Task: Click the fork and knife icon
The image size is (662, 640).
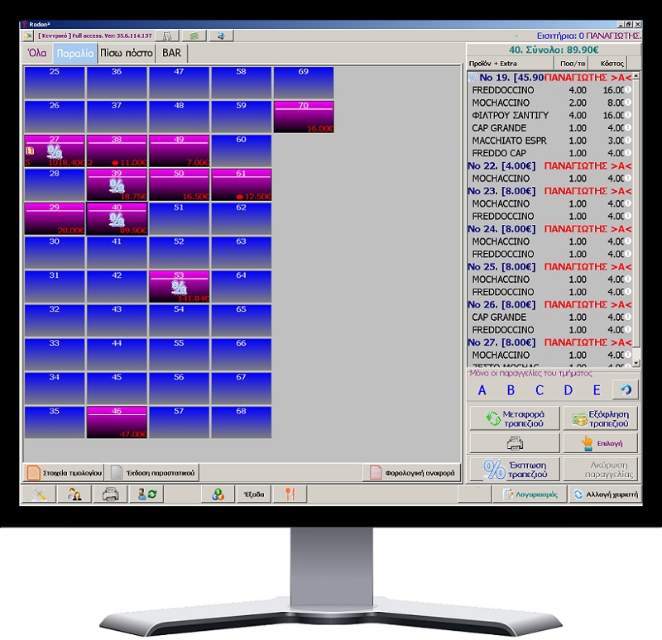Action: coord(289,494)
